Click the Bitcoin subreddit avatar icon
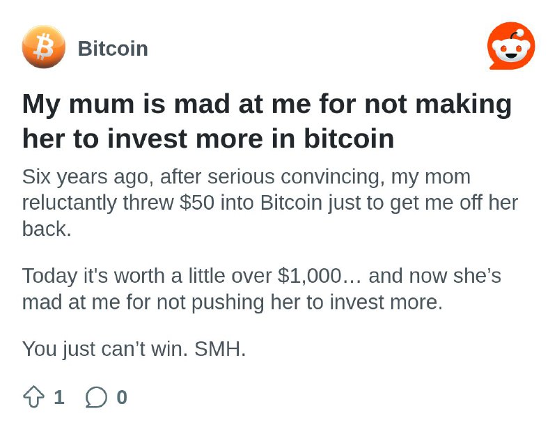The image size is (557, 434). point(44,47)
